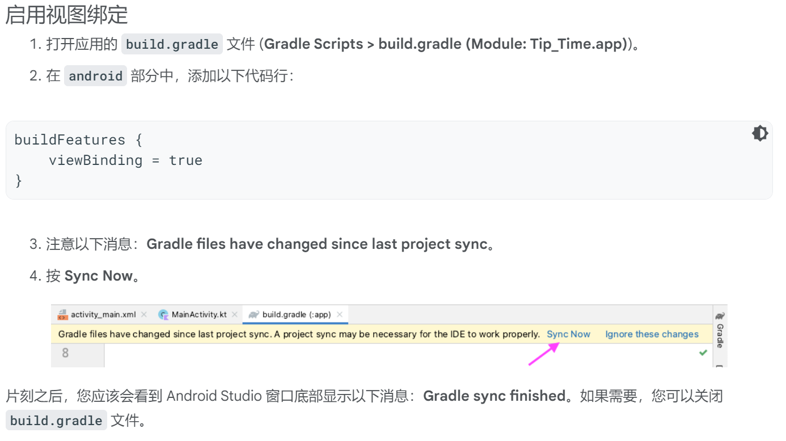Click the build.gradle tab elephant icon

[x=253, y=315]
